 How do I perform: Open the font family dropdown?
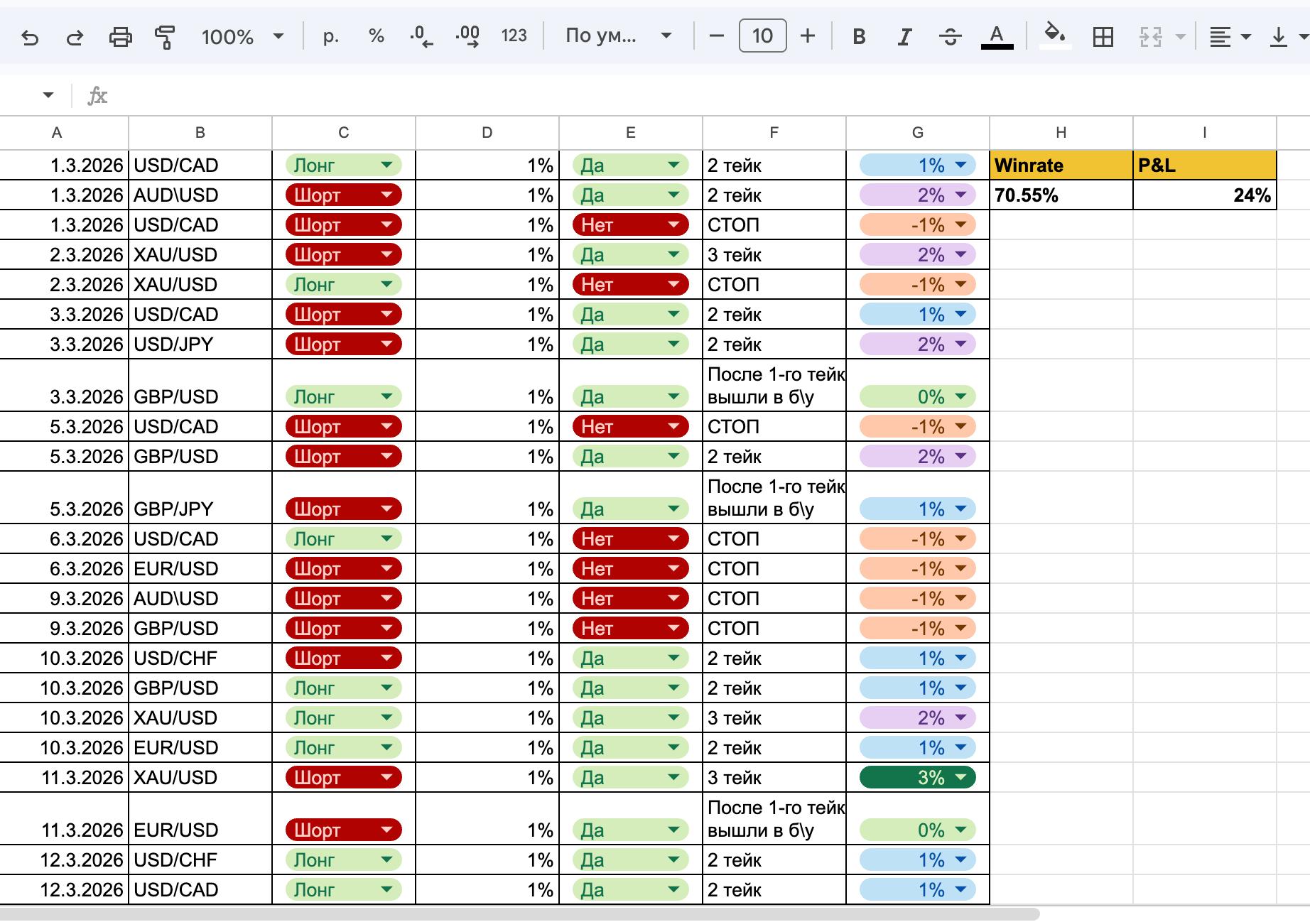618,36
